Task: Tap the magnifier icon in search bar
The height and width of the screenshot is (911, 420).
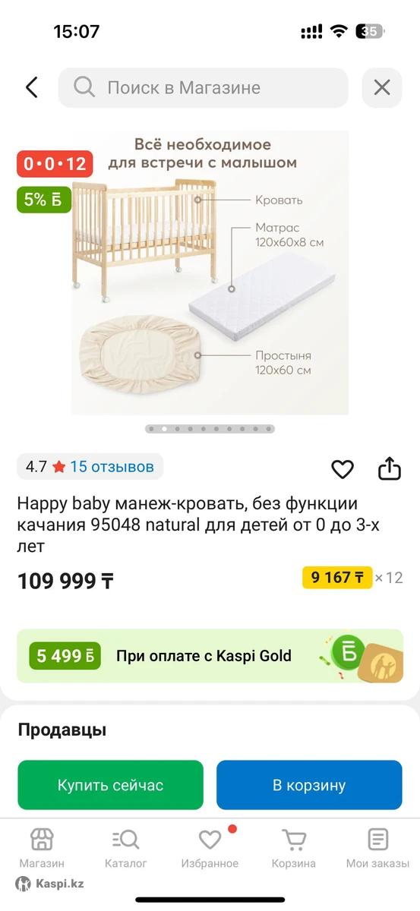Action: (84, 87)
